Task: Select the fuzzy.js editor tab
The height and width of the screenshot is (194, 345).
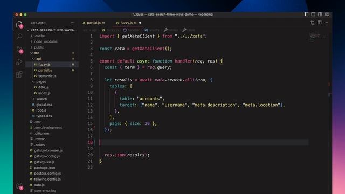Action: tap(127, 23)
